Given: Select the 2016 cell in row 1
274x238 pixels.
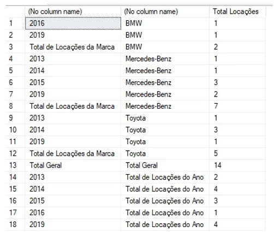Looking at the screenshot, I should (73, 23).
